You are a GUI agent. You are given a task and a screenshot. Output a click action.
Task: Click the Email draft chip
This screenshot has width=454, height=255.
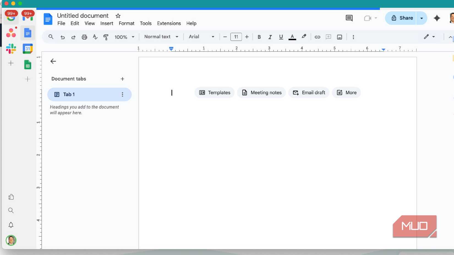point(309,93)
